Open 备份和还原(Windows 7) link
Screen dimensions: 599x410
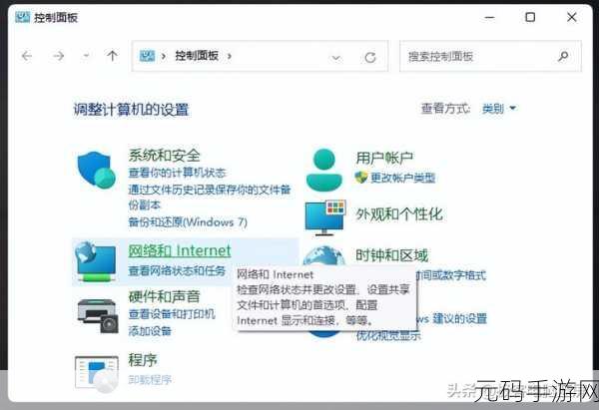[x=188, y=221]
